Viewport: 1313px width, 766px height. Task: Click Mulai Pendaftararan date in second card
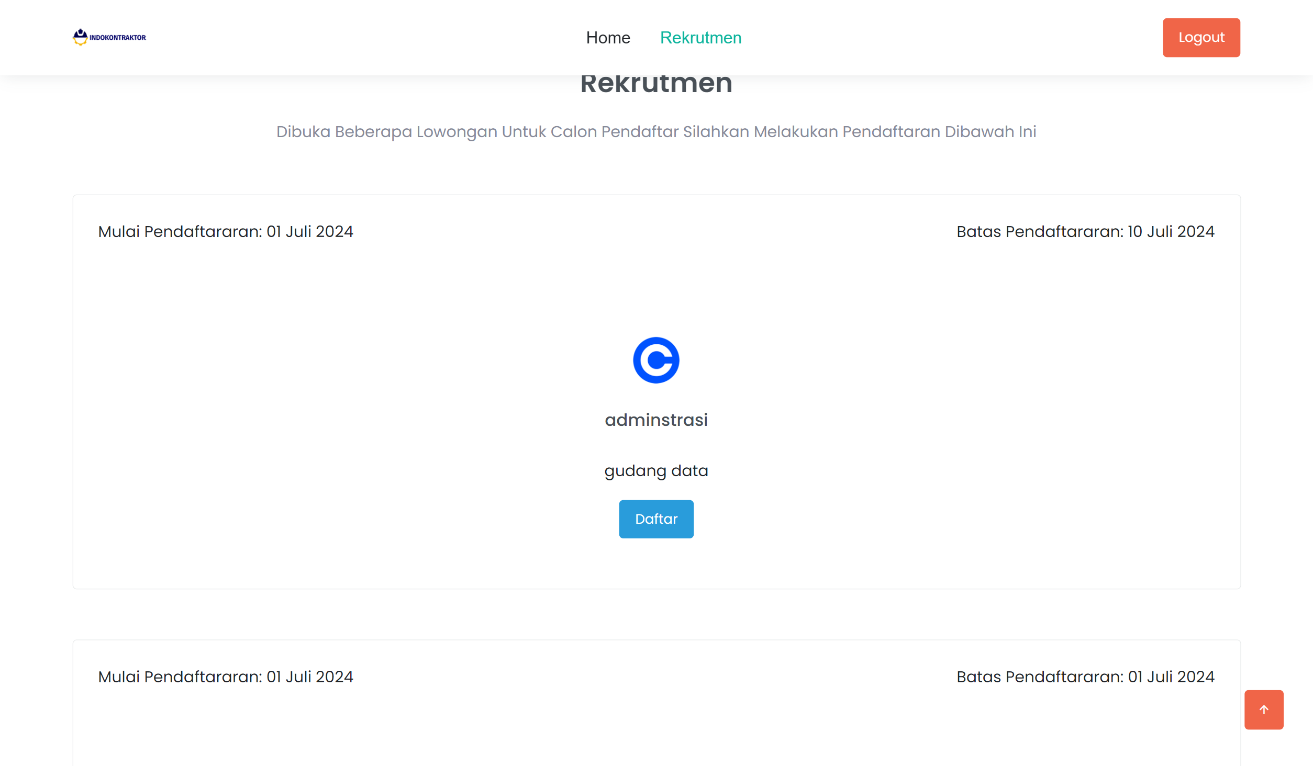(x=226, y=677)
